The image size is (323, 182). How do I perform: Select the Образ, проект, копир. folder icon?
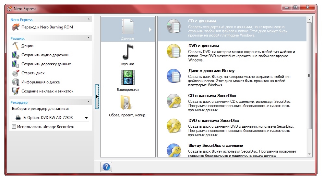click(x=126, y=102)
